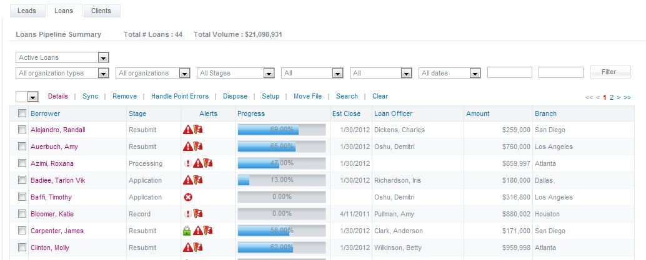Go to page 2 of the loan list
Image resolution: width=646 pixels, height=260 pixels.
click(x=612, y=97)
